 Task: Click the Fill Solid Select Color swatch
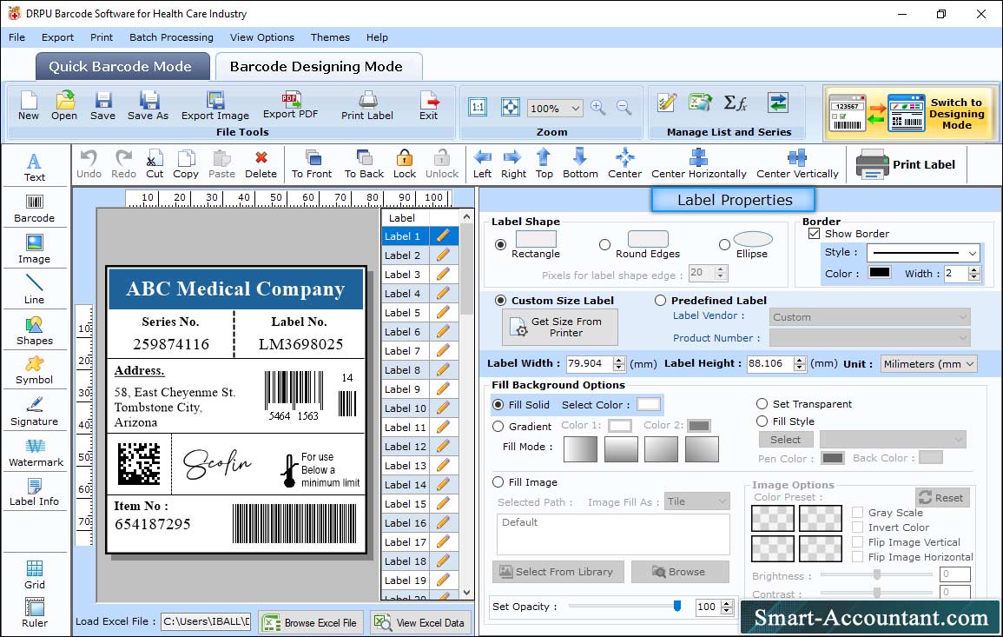click(648, 404)
